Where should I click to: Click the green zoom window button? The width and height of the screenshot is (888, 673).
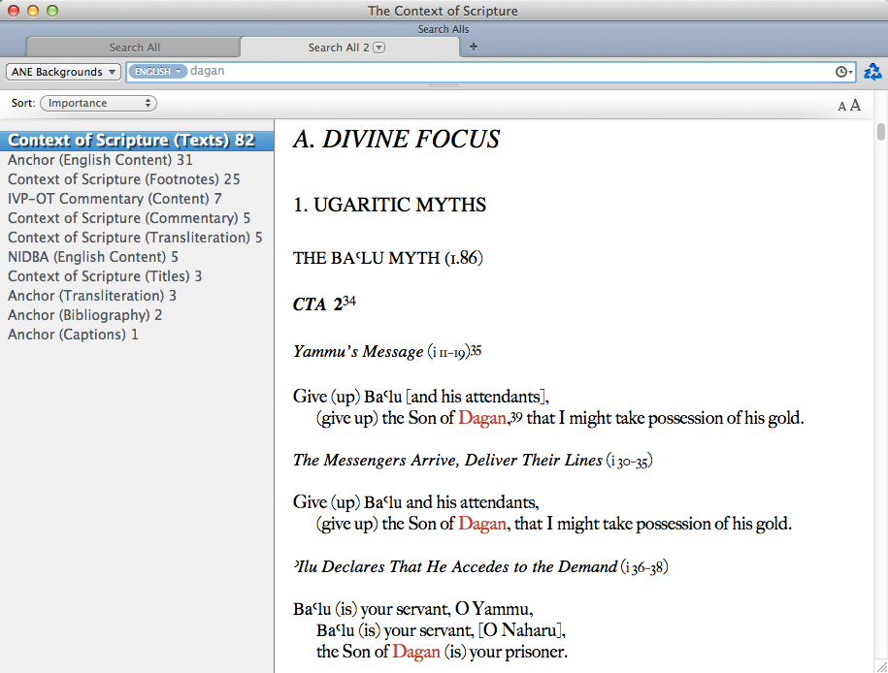(x=52, y=11)
